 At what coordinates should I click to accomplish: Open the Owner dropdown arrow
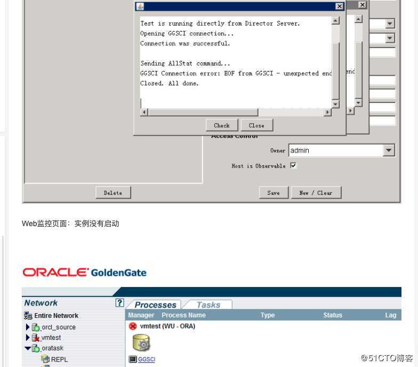coord(389,150)
